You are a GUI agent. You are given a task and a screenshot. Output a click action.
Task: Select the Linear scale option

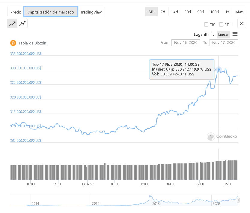pyautogui.click(x=223, y=34)
